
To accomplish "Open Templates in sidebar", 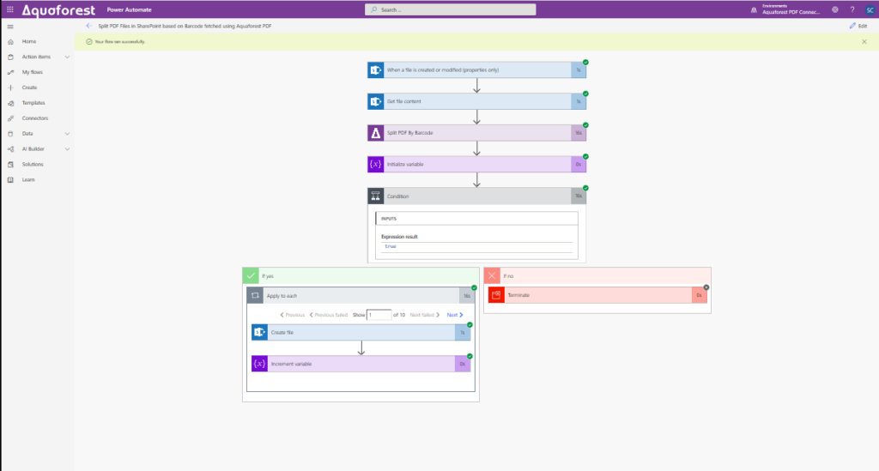I will tap(33, 103).
